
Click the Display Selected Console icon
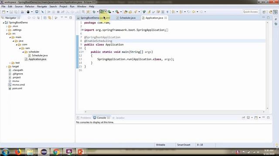(x=248, y=117)
